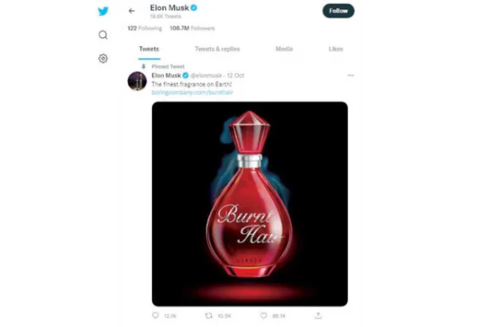Share the tweet via share icon
The width and height of the screenshot is (491, 327).
[x=318, y=315]
